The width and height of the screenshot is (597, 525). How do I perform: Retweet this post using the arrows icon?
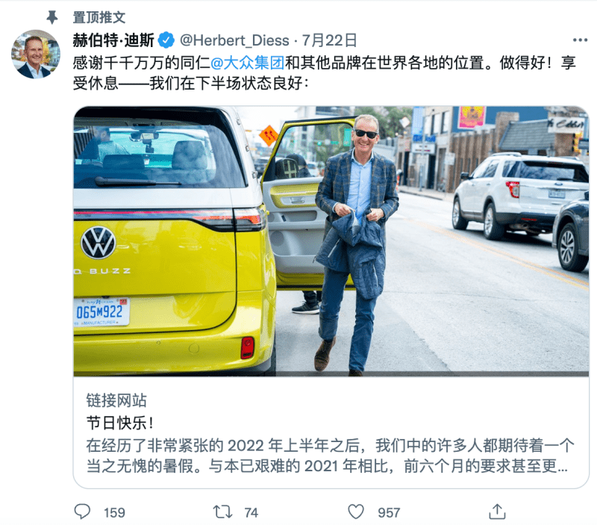click(222, 512)
